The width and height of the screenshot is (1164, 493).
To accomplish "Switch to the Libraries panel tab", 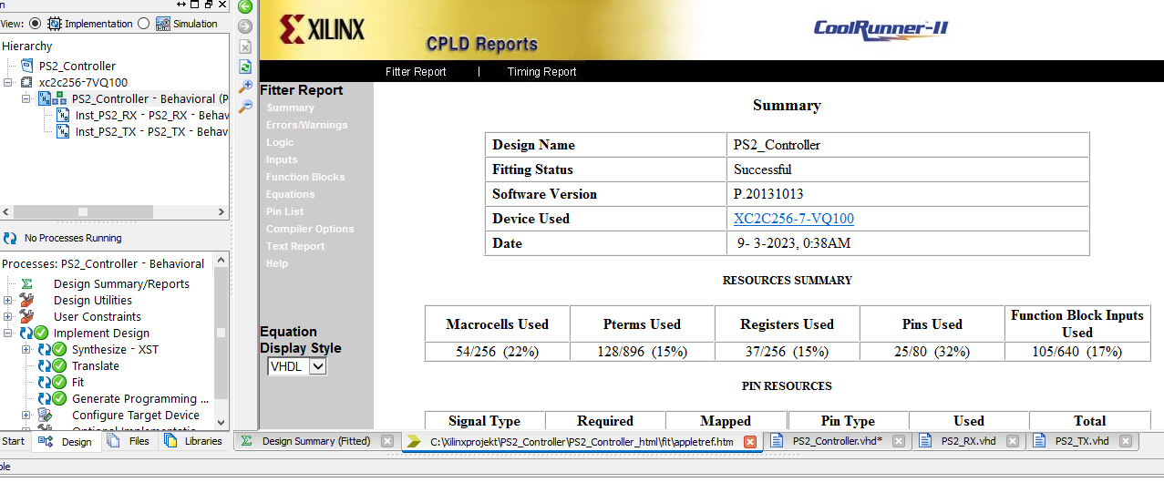I will (193, 441).
